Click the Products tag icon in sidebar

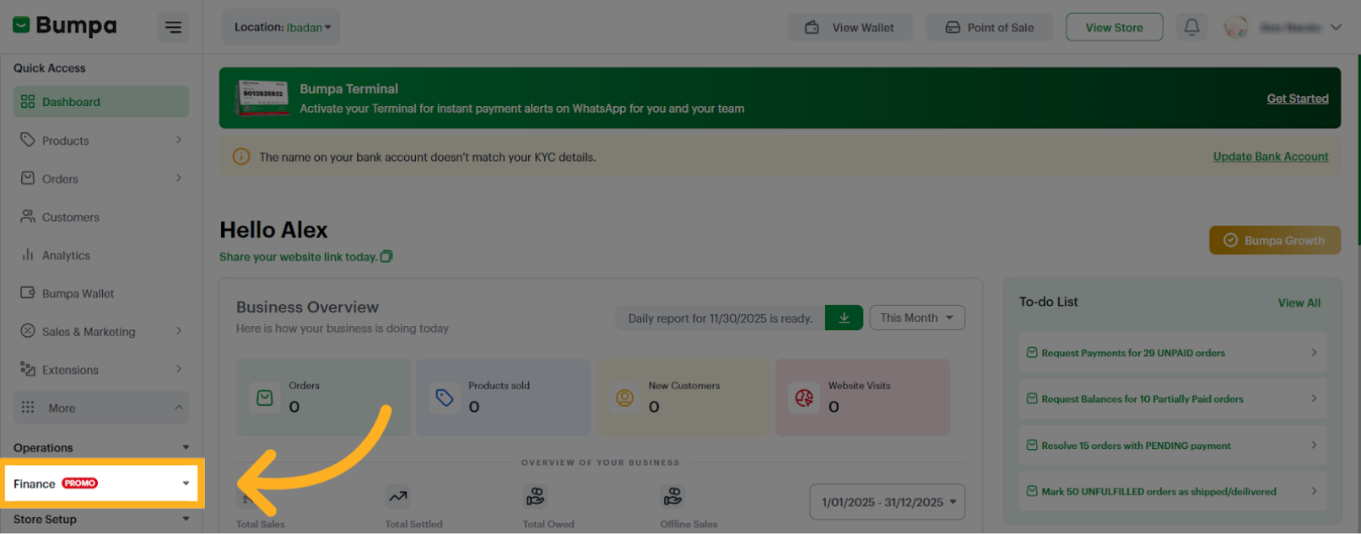[x=28, y=140]
